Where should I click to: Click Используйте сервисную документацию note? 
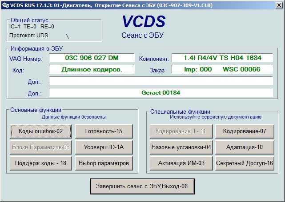pyautogui.click(x=216, y=117)
